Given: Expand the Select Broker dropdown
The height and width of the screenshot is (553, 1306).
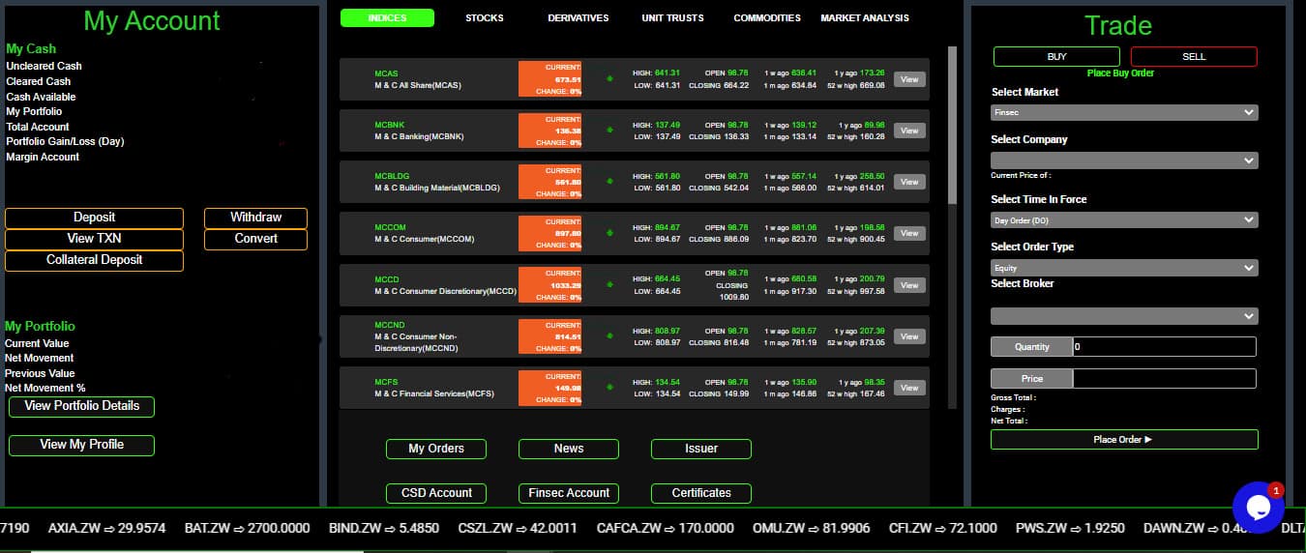Looking at the screenshot, I should (1124, 316).
